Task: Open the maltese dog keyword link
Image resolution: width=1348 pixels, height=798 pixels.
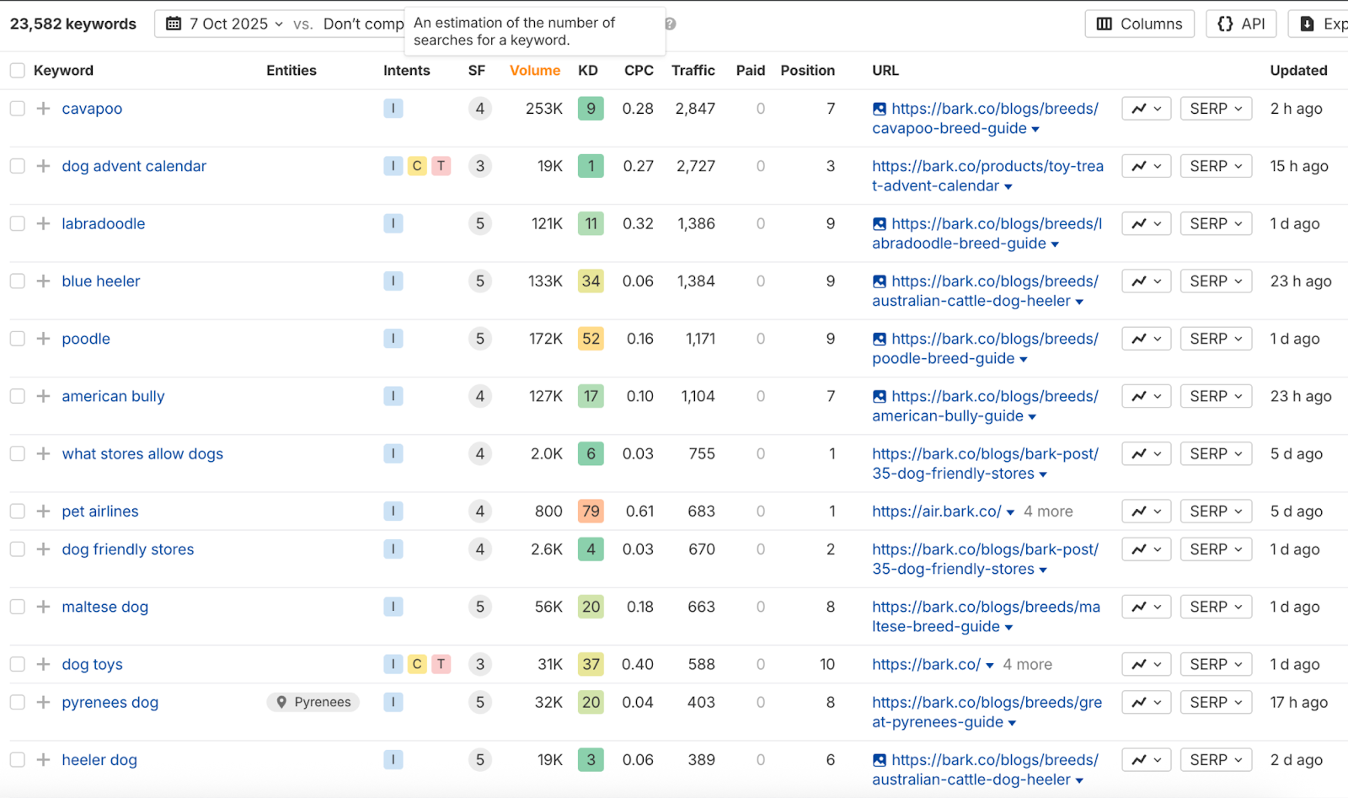Action: [104, 607]
